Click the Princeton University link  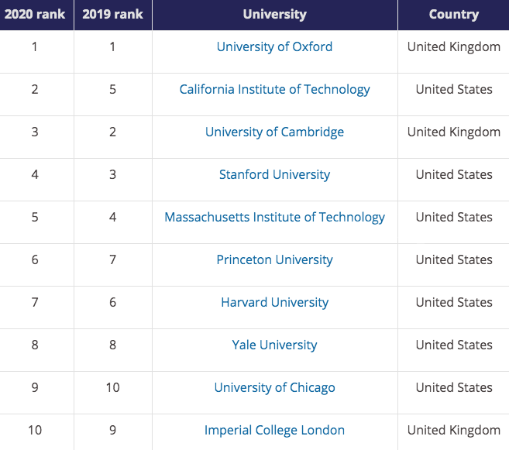[274, 259]
